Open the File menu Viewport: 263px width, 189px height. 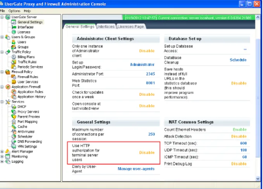coord(2,11)
